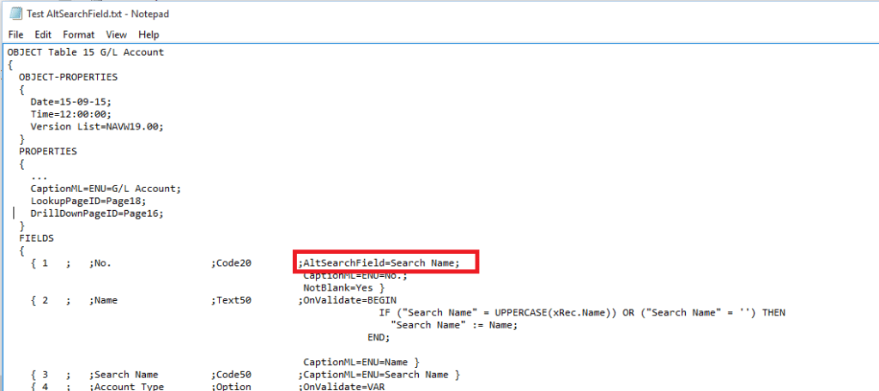
Task: Click the 'Version List=NAVW19.00;' line
Action: click(96, 127)
